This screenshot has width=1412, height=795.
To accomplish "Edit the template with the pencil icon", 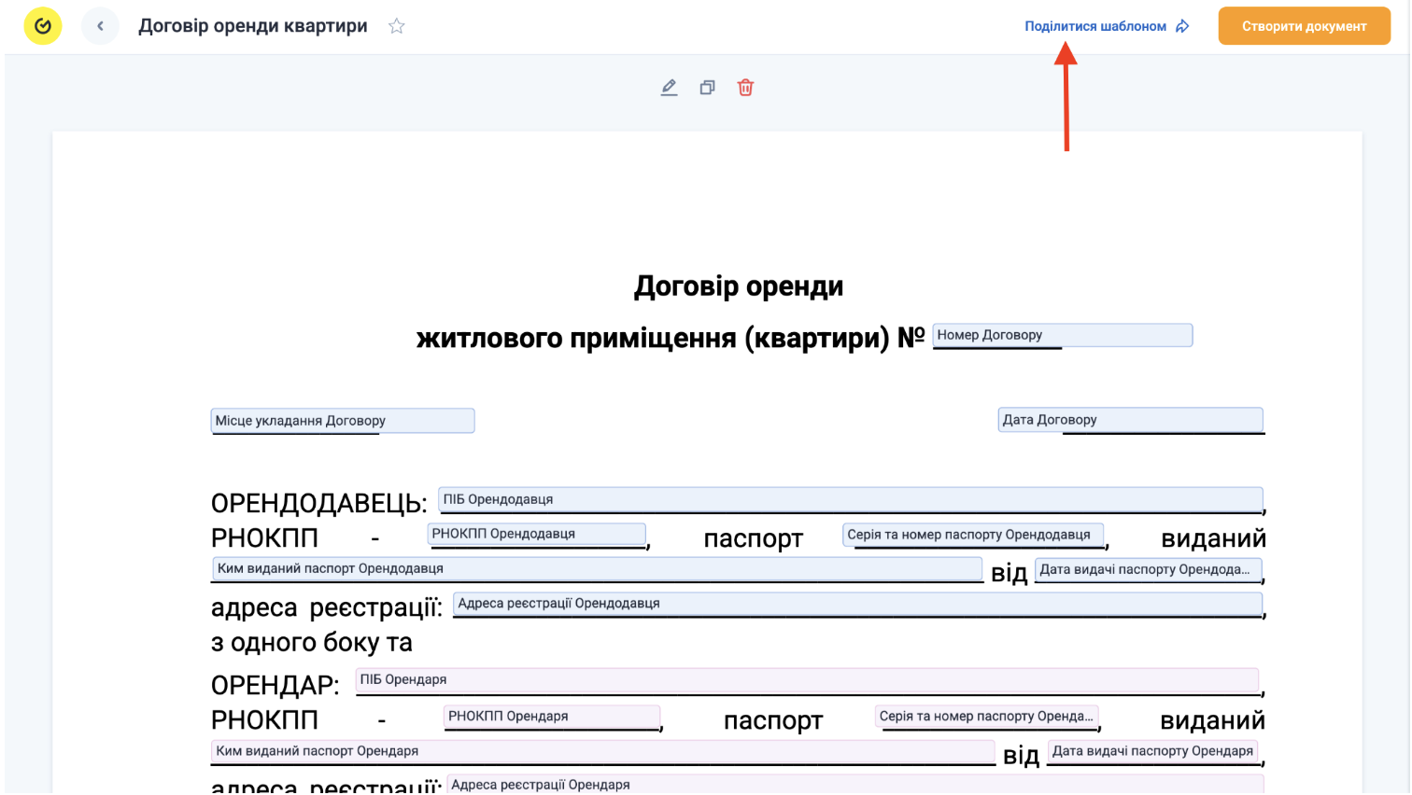I will (669, 88).
